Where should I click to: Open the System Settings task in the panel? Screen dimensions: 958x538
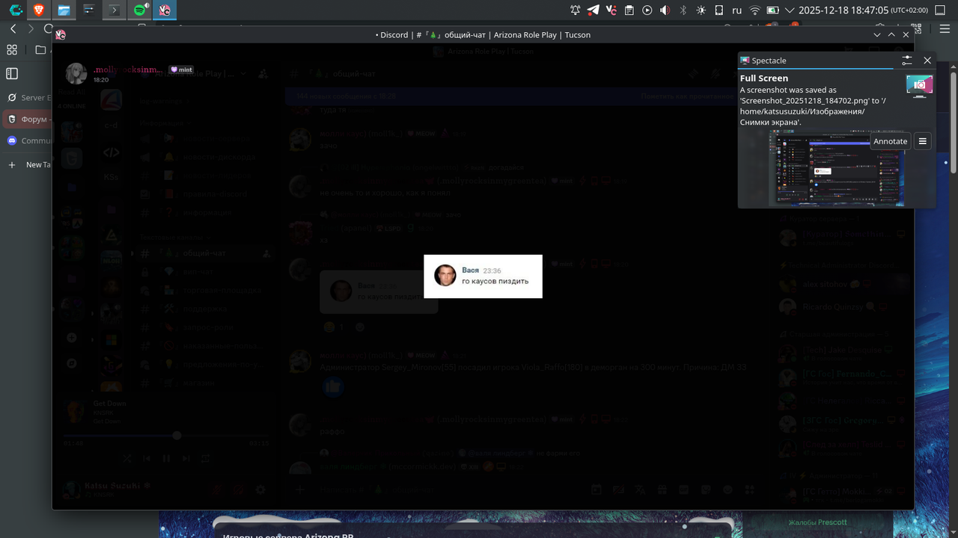click(89, 10)
